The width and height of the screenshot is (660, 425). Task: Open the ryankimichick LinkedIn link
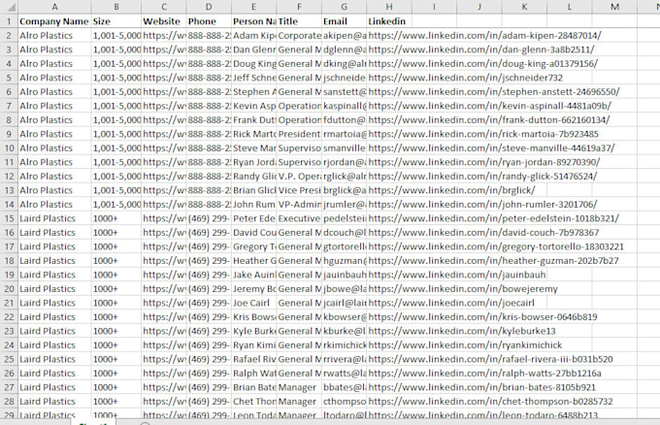coord(465,345)
